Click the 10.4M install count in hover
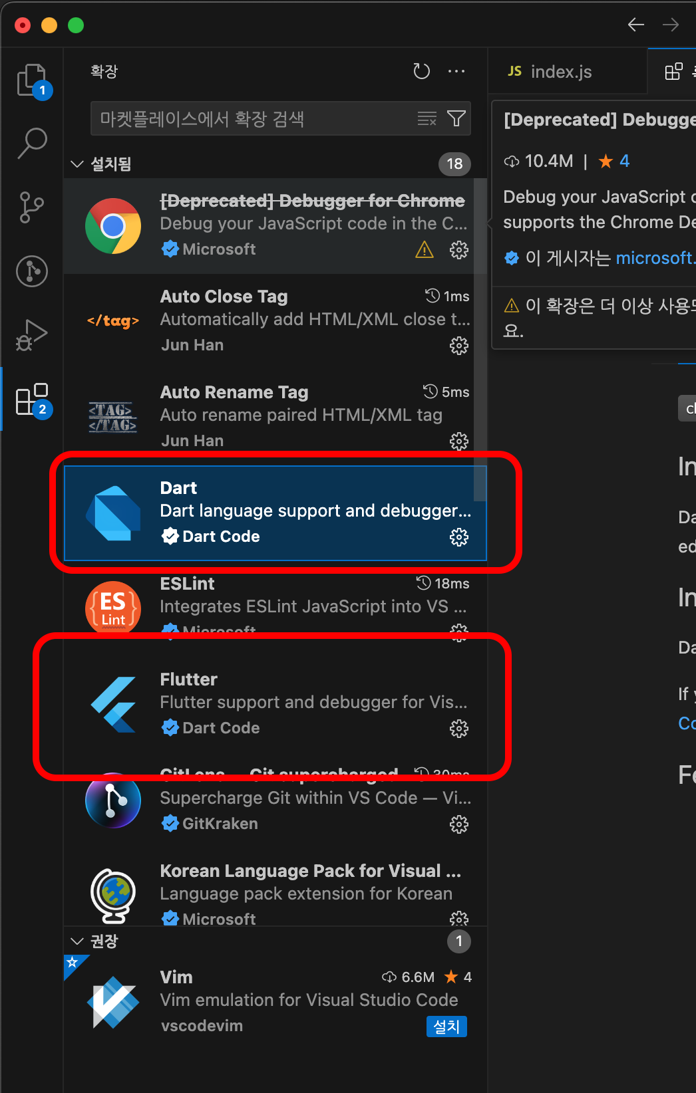This screenshot has height=1093, width=696. click(x=539, y=161)
